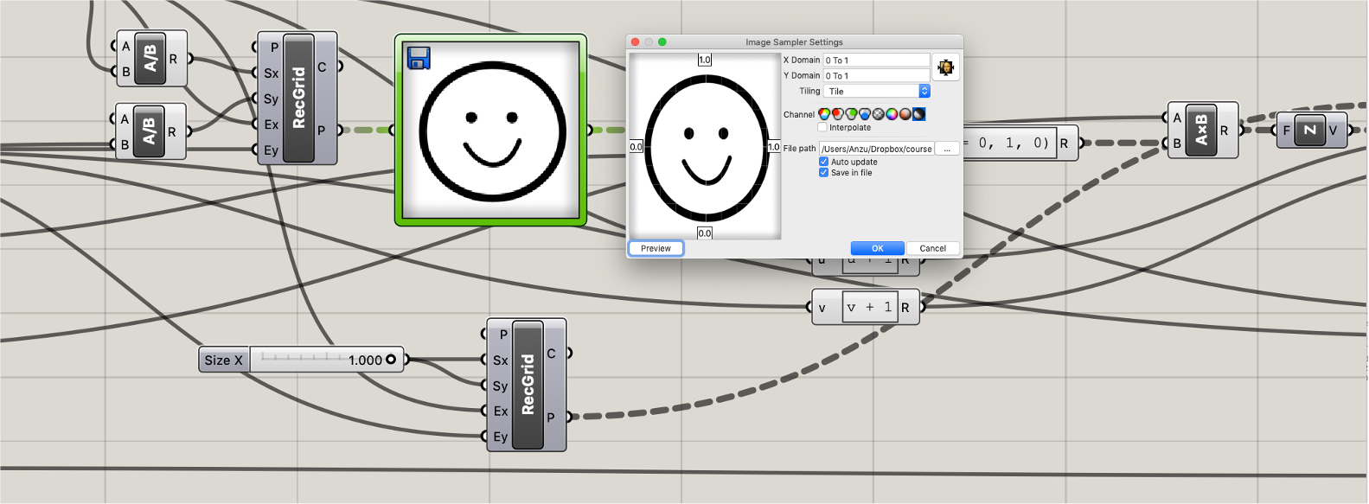Select the Alpha checkerboard channel icon
The height and width of the screenshot is (504, 1369).
(x=879, y=114)
